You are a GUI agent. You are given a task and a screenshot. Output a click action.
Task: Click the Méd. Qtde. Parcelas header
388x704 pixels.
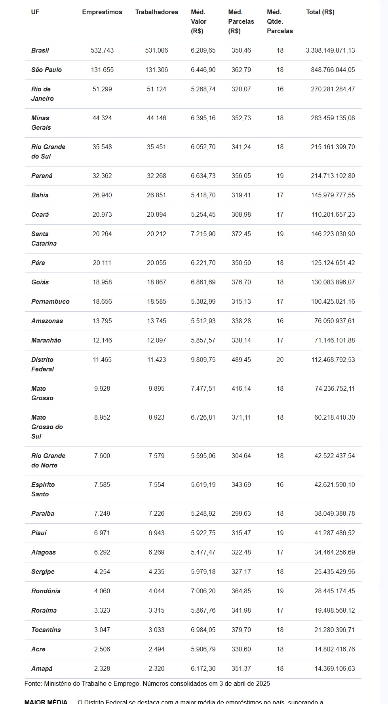pos(280,21)
